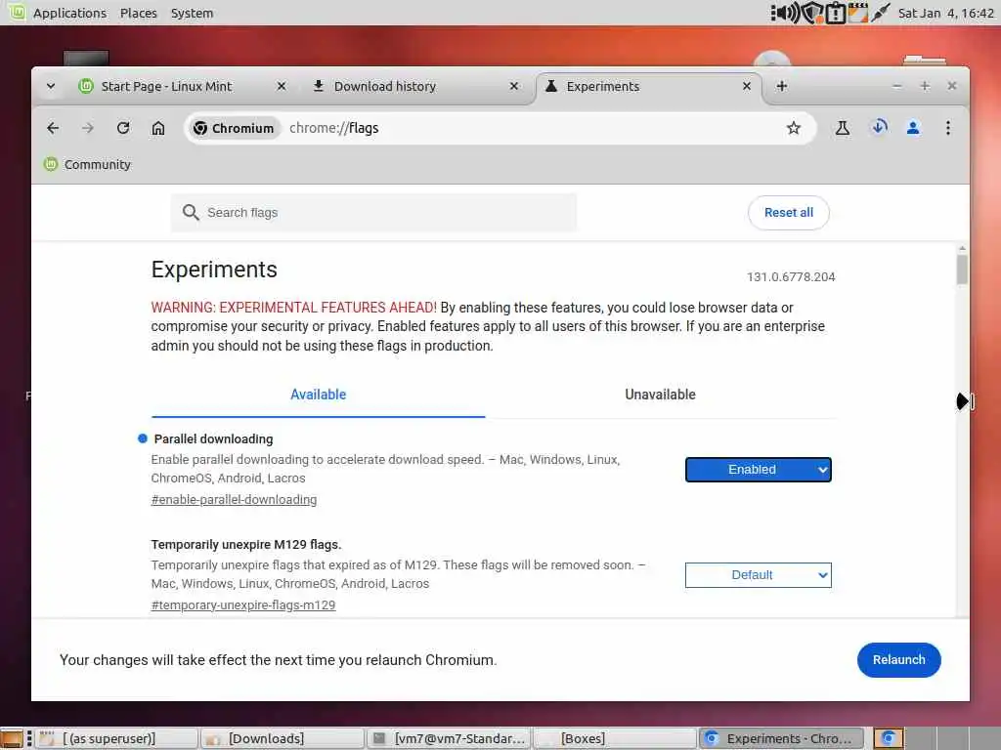Open the System menu

pos(193,13)
